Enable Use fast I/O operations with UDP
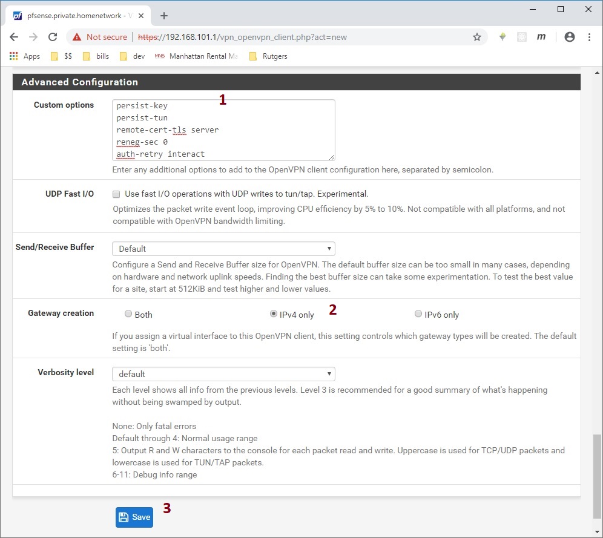The image size is (603, 538). 116,194
